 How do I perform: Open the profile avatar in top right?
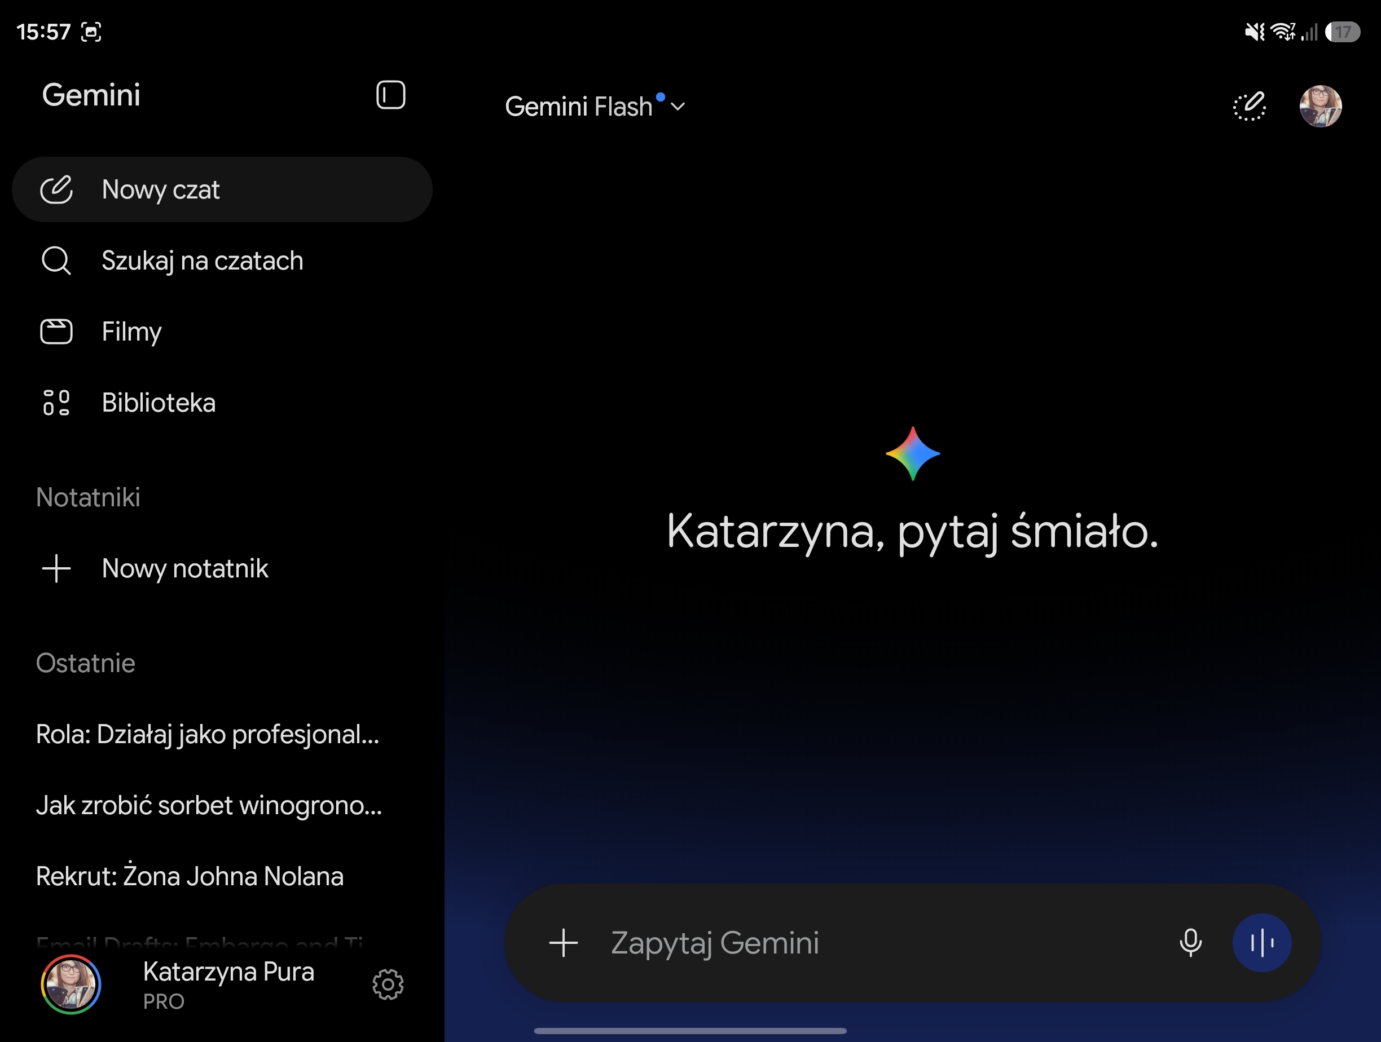(x=1321, y=106)
